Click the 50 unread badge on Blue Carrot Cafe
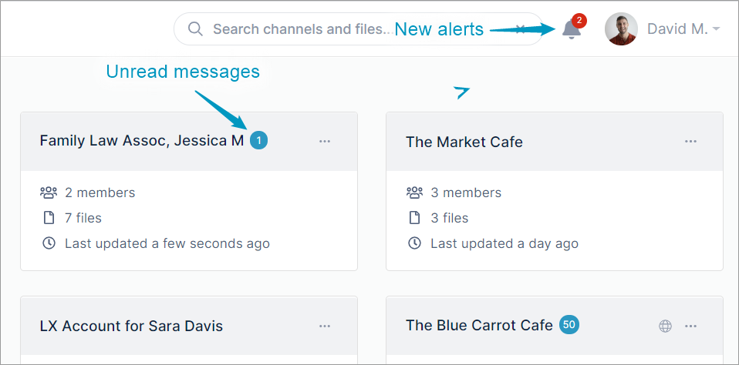 [x=569, y=324]
